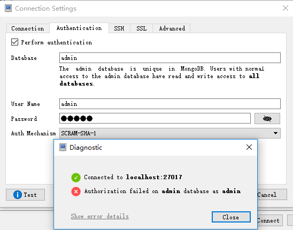The width and height of the screenshot is (293, 230).
Task: Uncheck Perform authentication checkbox
Action: click(14, 42)
